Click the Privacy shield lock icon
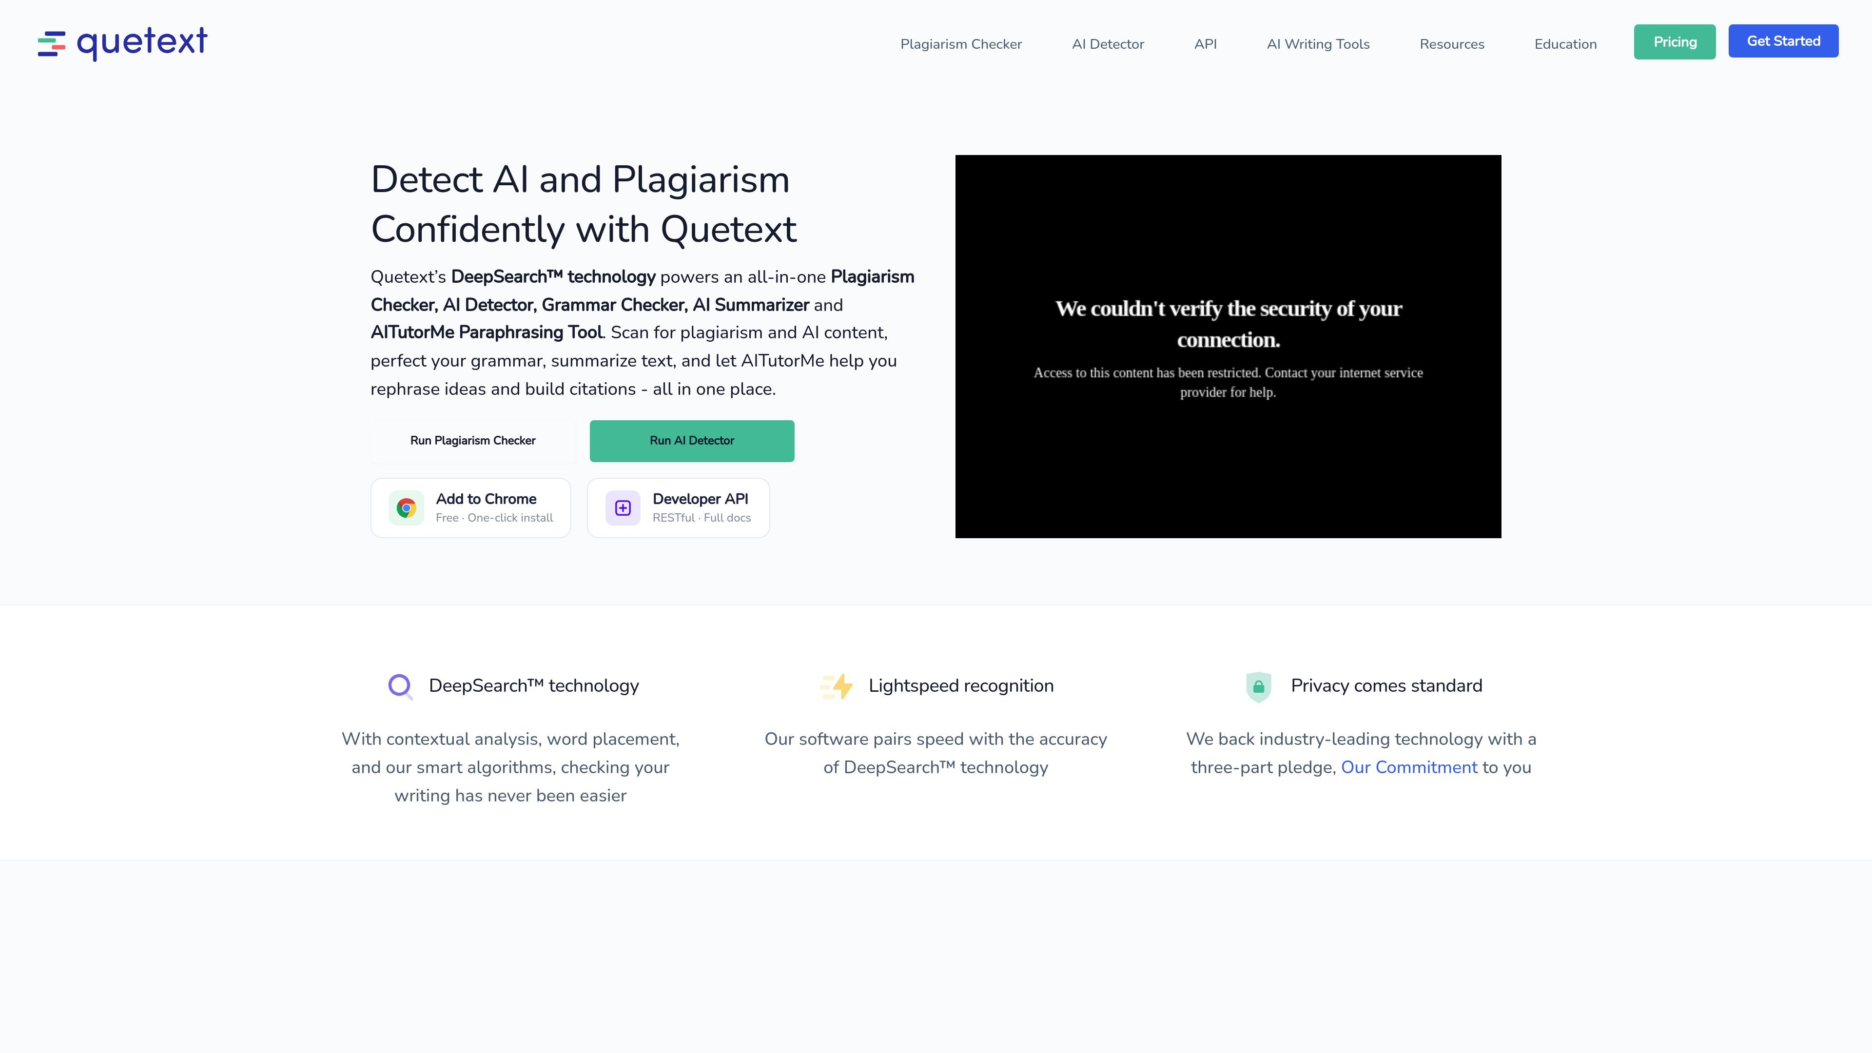 1259,687
